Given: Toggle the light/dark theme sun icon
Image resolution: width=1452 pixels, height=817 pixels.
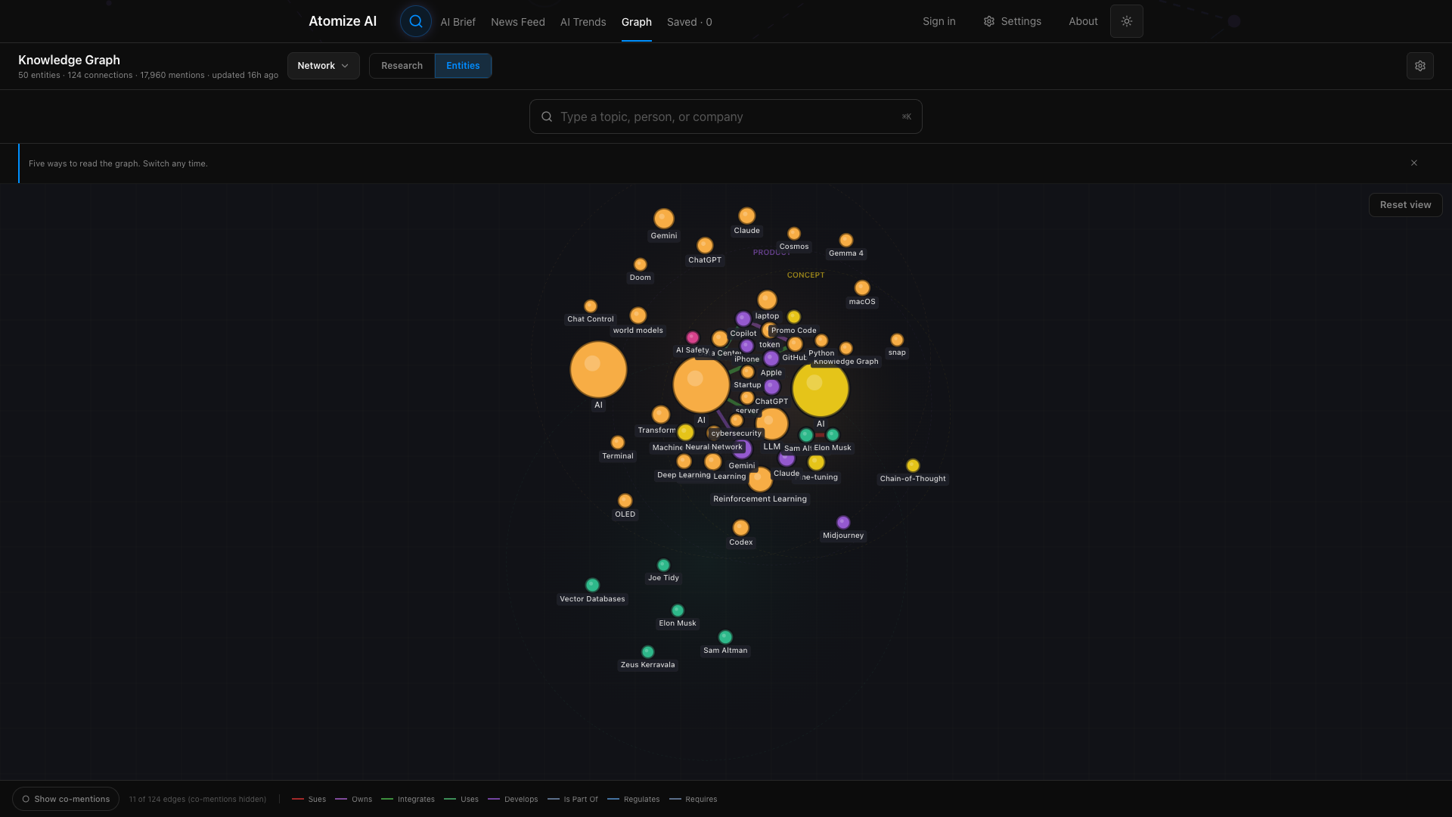Looking at the screenshot, I should click(x=1127, y=21).
